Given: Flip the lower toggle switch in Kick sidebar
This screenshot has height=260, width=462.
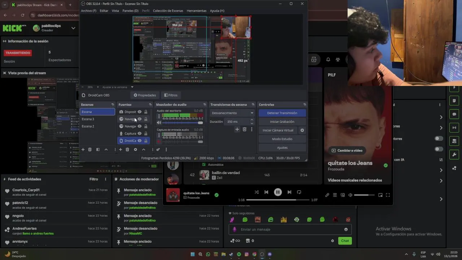Looking at the screenshot, I should click(x=439, y=149).
